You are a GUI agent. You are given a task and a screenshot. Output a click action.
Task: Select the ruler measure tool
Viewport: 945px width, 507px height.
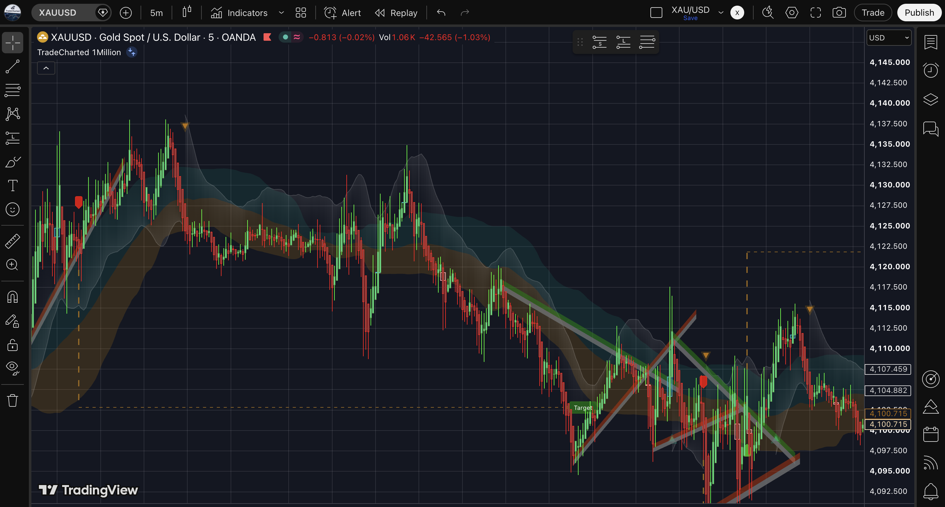point(13,241)
